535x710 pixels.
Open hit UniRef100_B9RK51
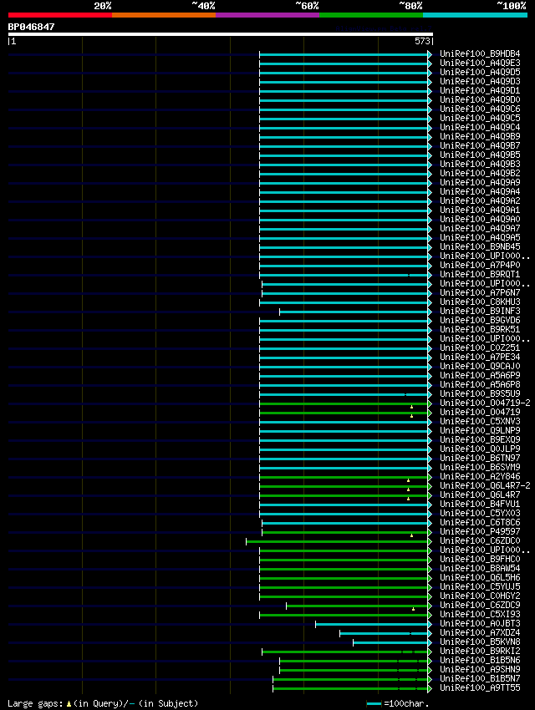click(x=480, y=330)
